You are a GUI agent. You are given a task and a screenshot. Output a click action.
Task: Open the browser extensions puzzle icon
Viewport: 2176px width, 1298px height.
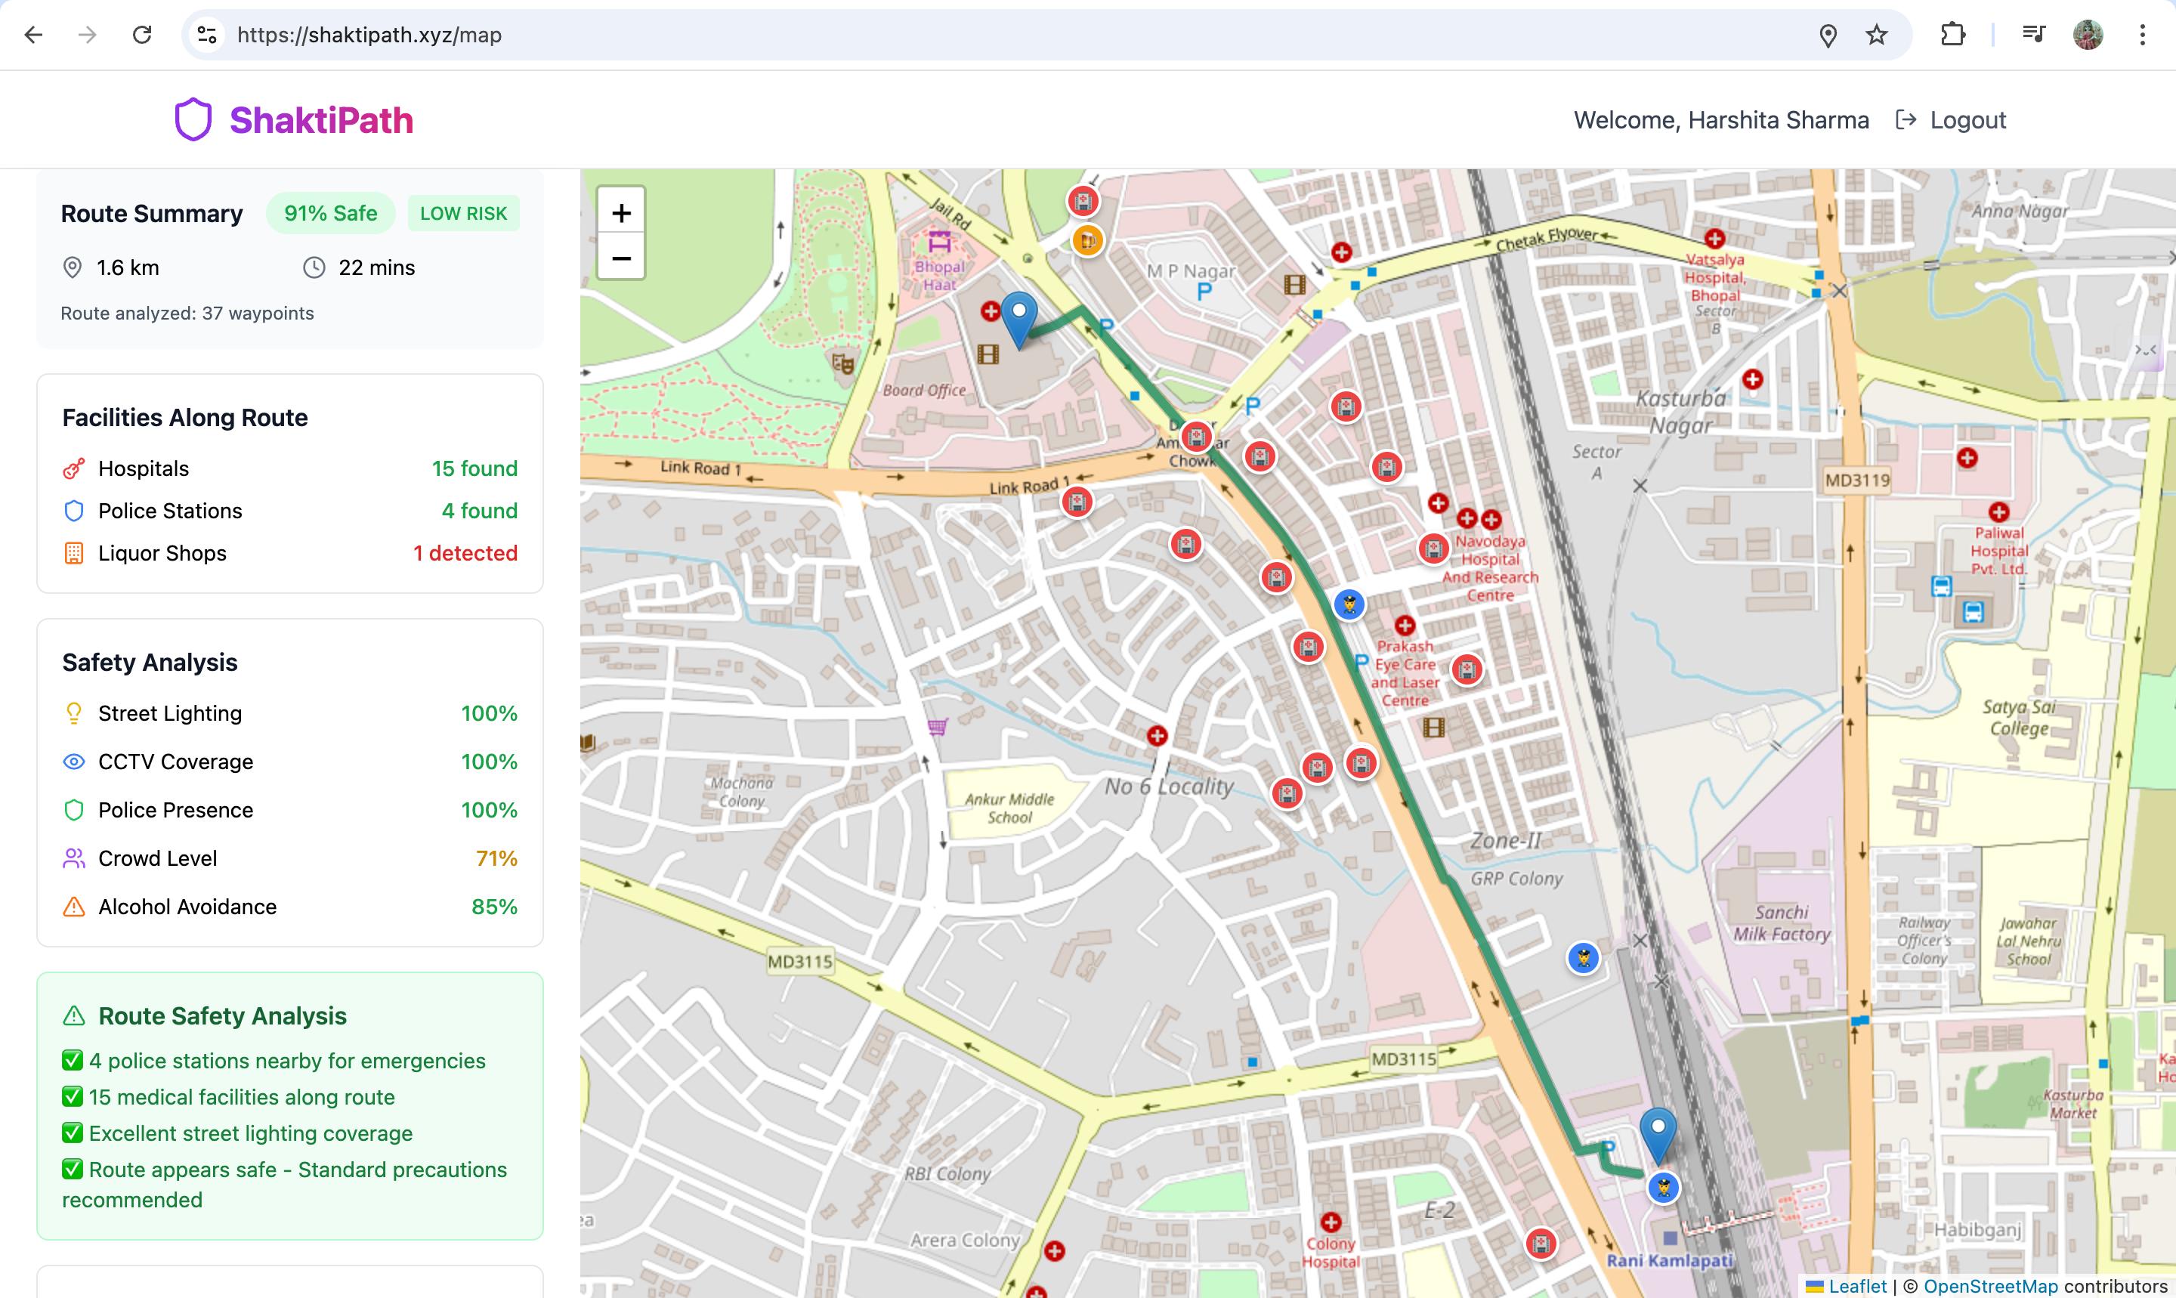click(1952, 35)
